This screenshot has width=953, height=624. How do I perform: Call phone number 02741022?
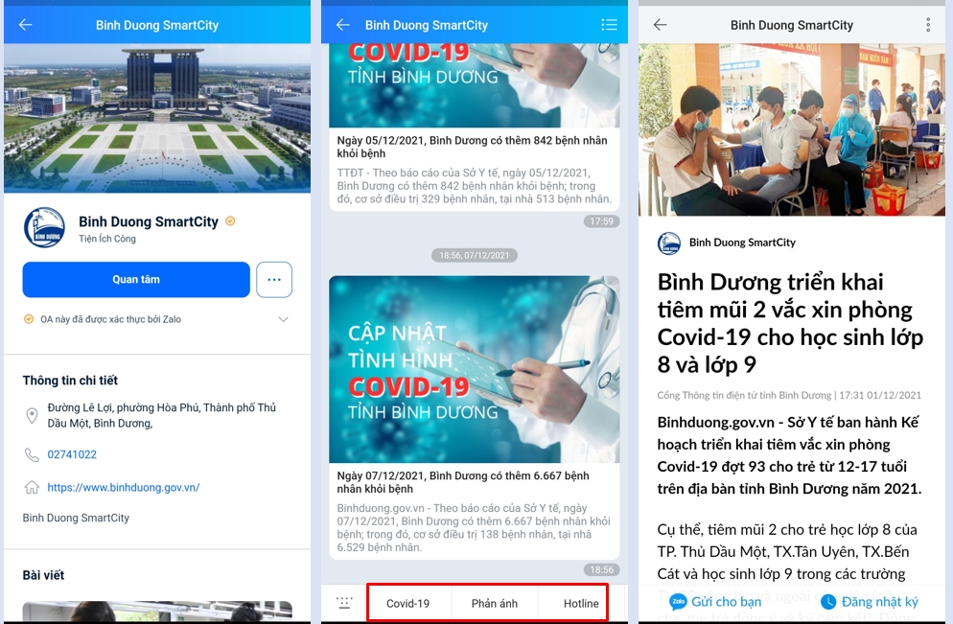click(72, 454)
